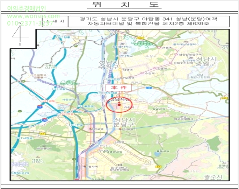Viewport: 239px width, 189px height.
Task: Click the 서현역 label
Action: (119, 142)
